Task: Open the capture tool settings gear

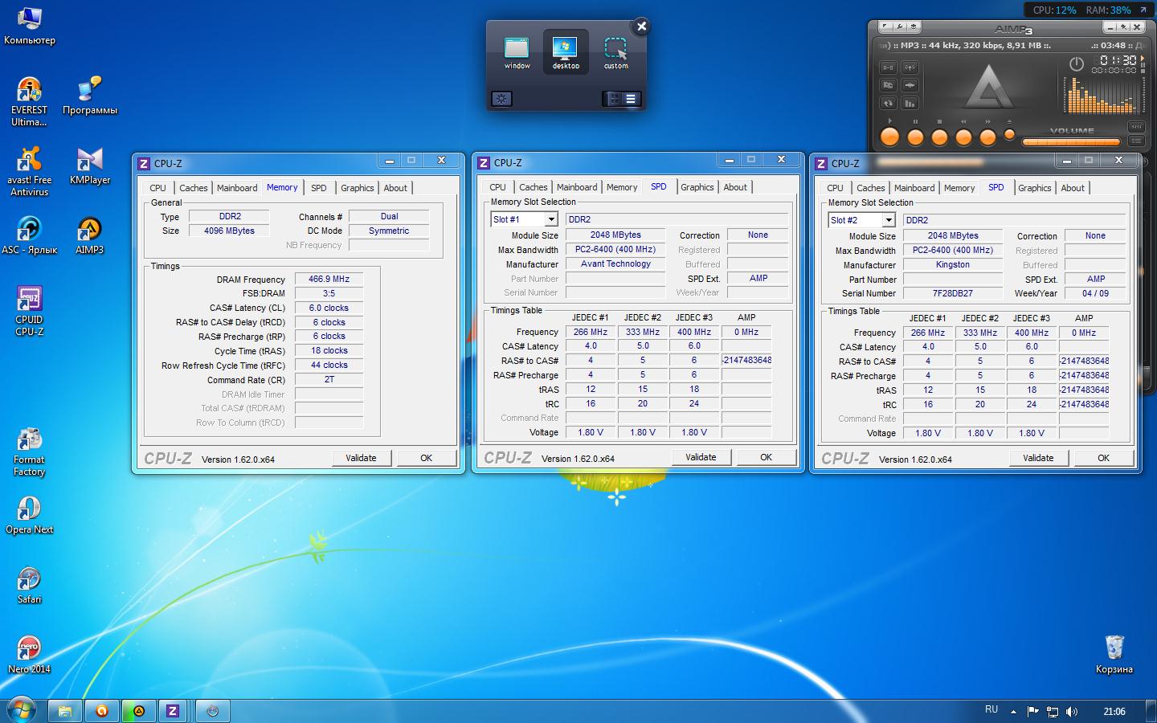Action: [501, 99]
